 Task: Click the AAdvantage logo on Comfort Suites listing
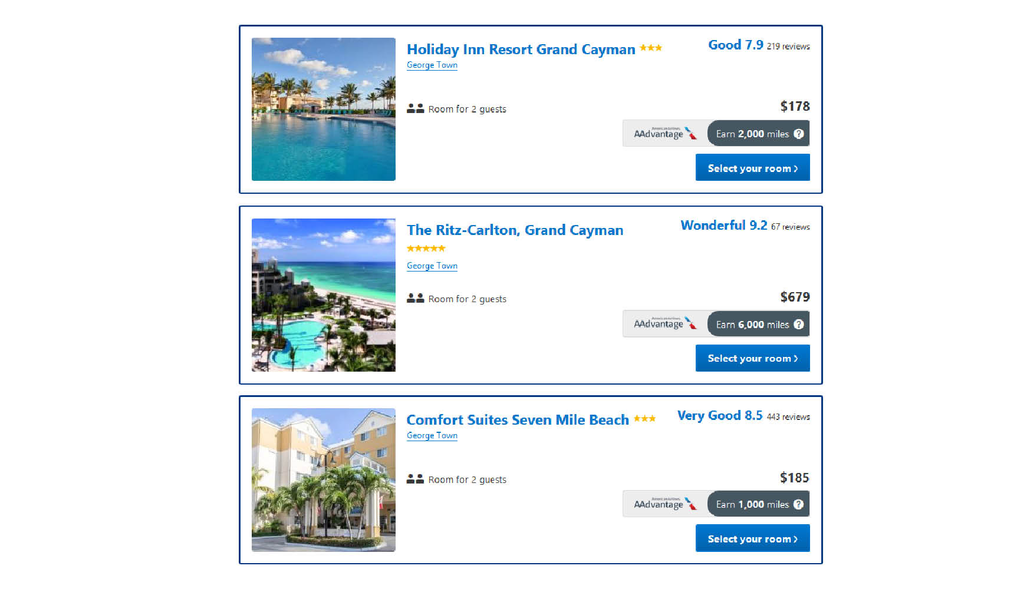pos(665,504)
